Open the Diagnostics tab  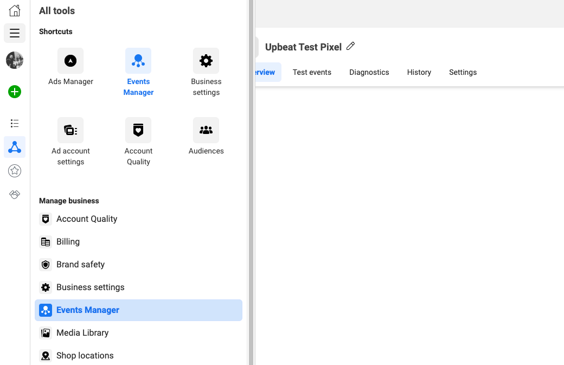tap(369, 72)
